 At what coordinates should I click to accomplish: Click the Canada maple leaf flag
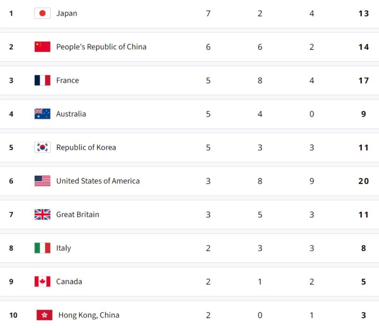(x=42, y=282)
